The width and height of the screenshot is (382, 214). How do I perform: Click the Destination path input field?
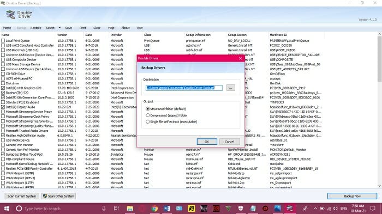pos(184,88)
